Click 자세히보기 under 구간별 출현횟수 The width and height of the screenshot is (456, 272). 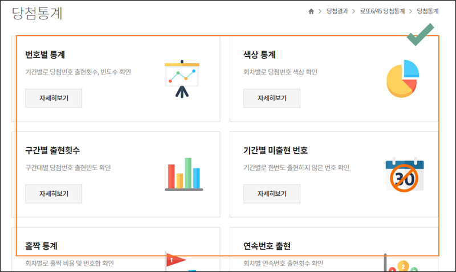(54, 193)
